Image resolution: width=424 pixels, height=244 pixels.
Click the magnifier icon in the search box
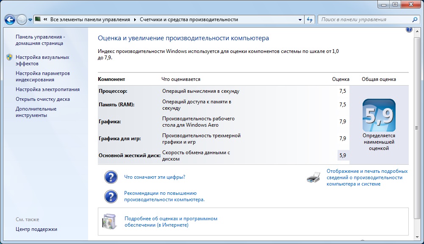[415, 19]
